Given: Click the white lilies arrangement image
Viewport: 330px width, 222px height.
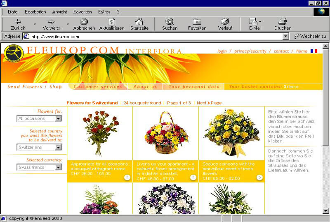Looking at the screenshot, I should coord(230,199).
